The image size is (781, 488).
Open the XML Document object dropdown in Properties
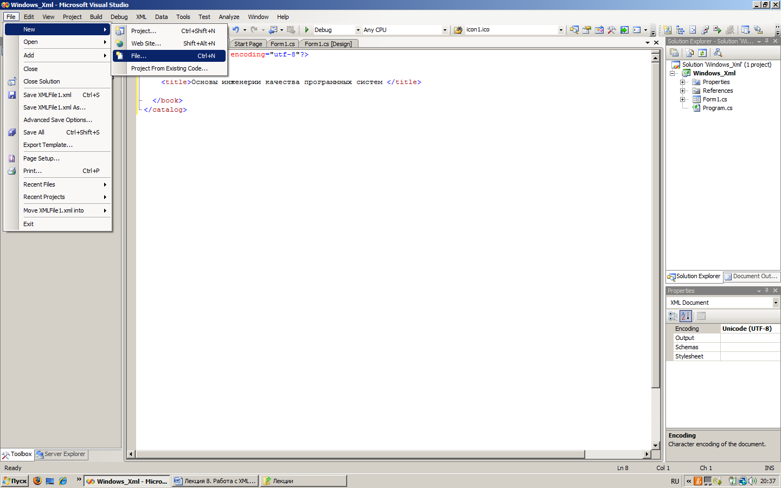776,303
